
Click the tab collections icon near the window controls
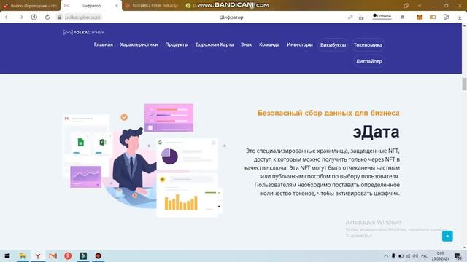coord(406,6)
